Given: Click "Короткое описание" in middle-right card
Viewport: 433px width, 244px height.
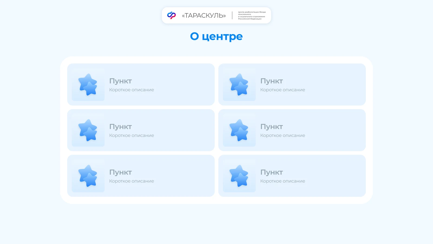Looking at the screenshot, I should click(283, 135).
